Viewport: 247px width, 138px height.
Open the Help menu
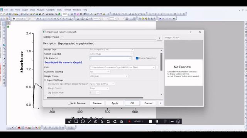pyautogui.click(x=85, y=10)
